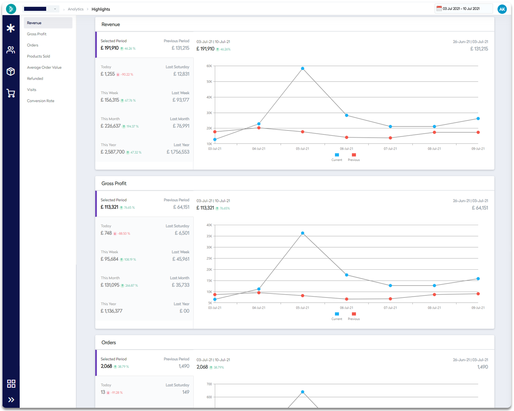Select the Customers icon in the sidebar
Viewport: 514px width, 411px height.
click(x=10, y=50)
